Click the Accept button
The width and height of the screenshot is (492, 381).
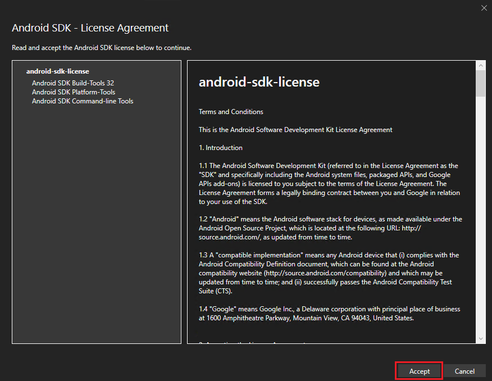(419, 371)
